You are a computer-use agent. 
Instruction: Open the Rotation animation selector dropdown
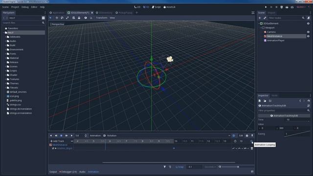[167, 136]
